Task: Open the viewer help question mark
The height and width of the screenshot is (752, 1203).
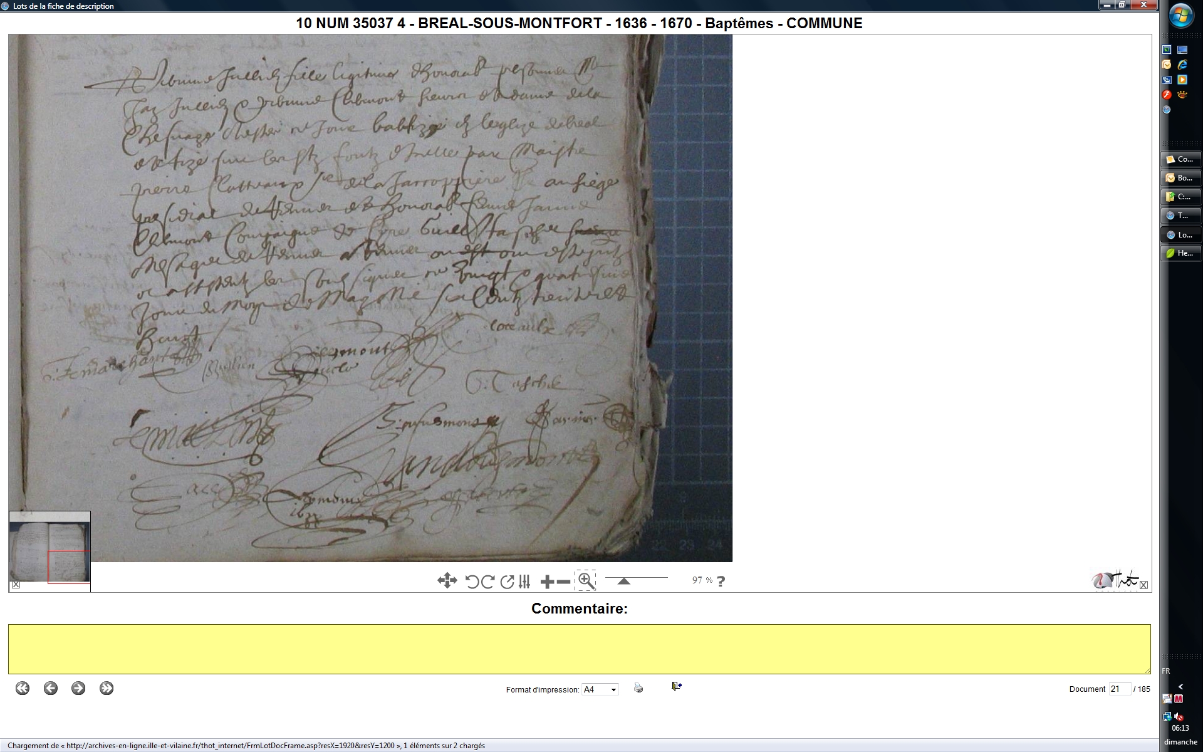Action: [721, 581]
